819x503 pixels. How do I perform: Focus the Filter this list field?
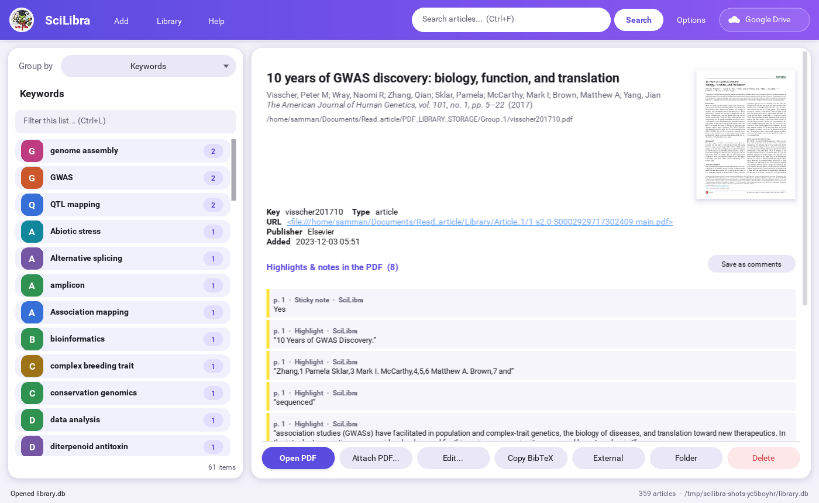pos(126,121)
